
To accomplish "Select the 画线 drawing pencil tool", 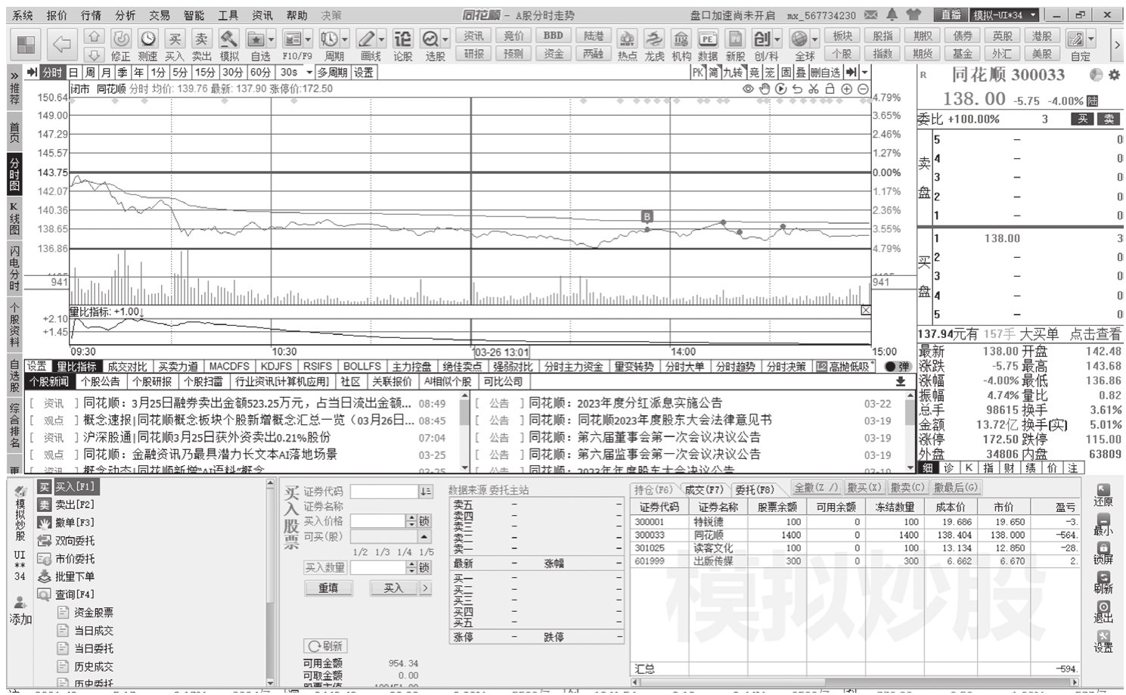I will (367, 39).
